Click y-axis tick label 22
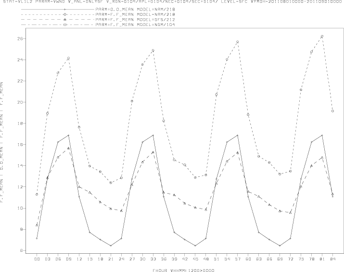This screenshot has height=272, width=344. point(20,81)
